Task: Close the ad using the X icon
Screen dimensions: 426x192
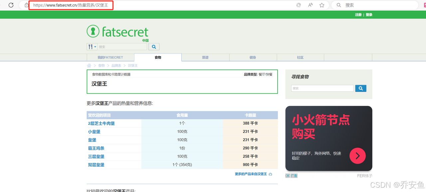Action: coord(288,176)
